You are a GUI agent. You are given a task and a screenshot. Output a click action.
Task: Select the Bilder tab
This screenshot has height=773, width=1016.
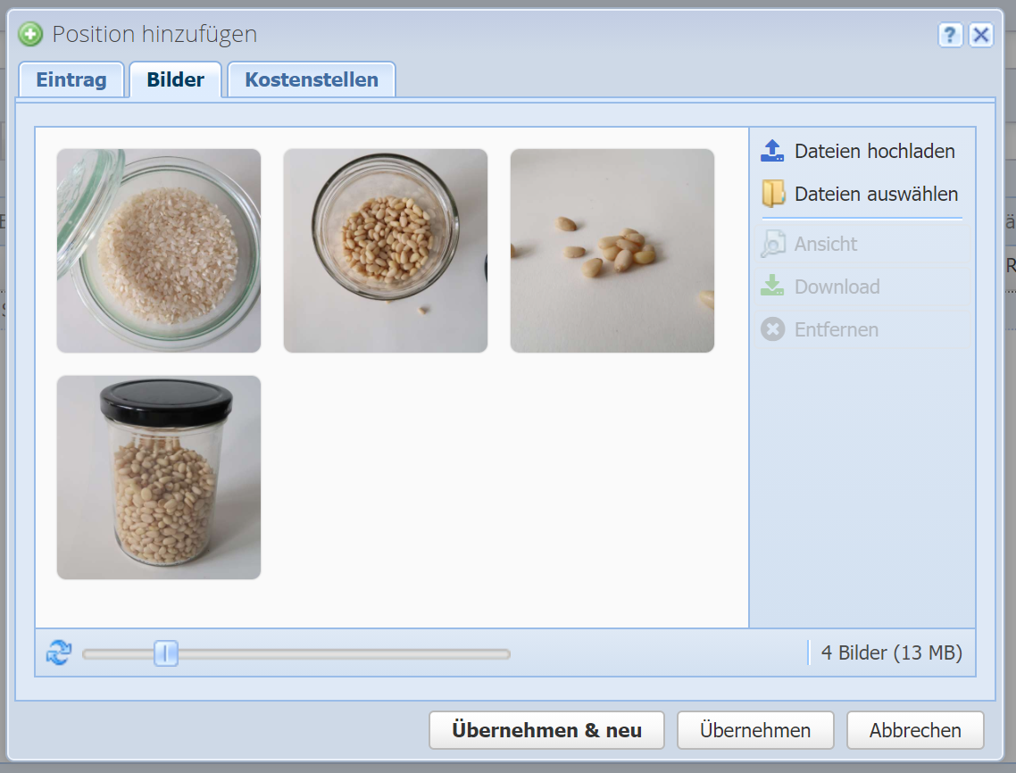coord(176,79)
